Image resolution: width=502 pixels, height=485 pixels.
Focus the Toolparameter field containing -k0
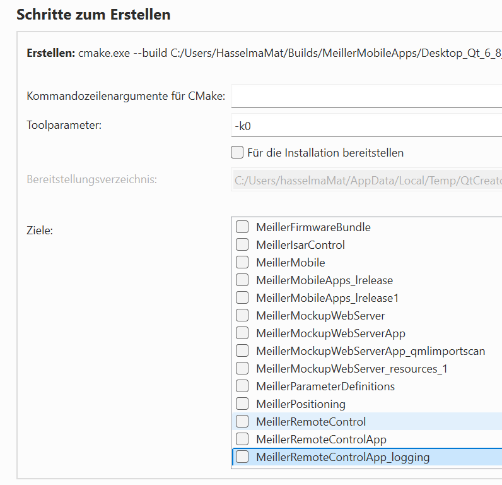366,126
